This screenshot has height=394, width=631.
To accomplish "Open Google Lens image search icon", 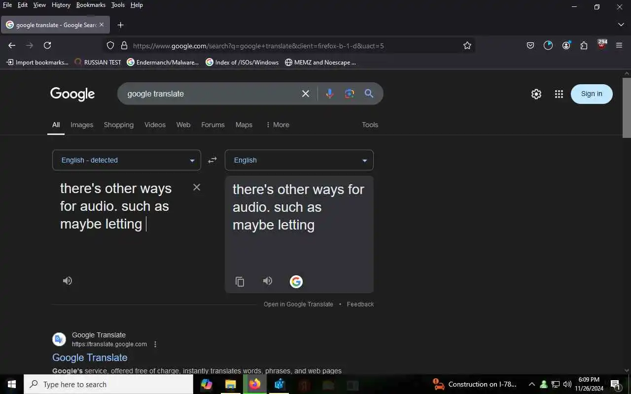I will coord(350,94).
